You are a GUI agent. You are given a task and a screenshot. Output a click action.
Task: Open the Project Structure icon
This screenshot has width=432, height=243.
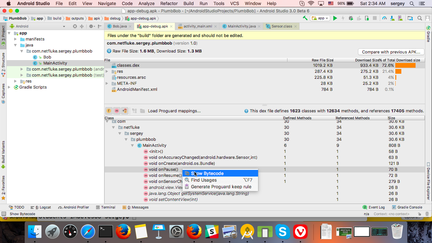[x=410, y=18]
